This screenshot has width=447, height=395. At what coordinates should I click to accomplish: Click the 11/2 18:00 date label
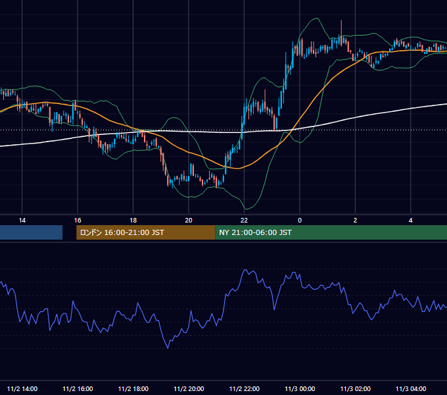pyautogui.click(x=133, y=388)
